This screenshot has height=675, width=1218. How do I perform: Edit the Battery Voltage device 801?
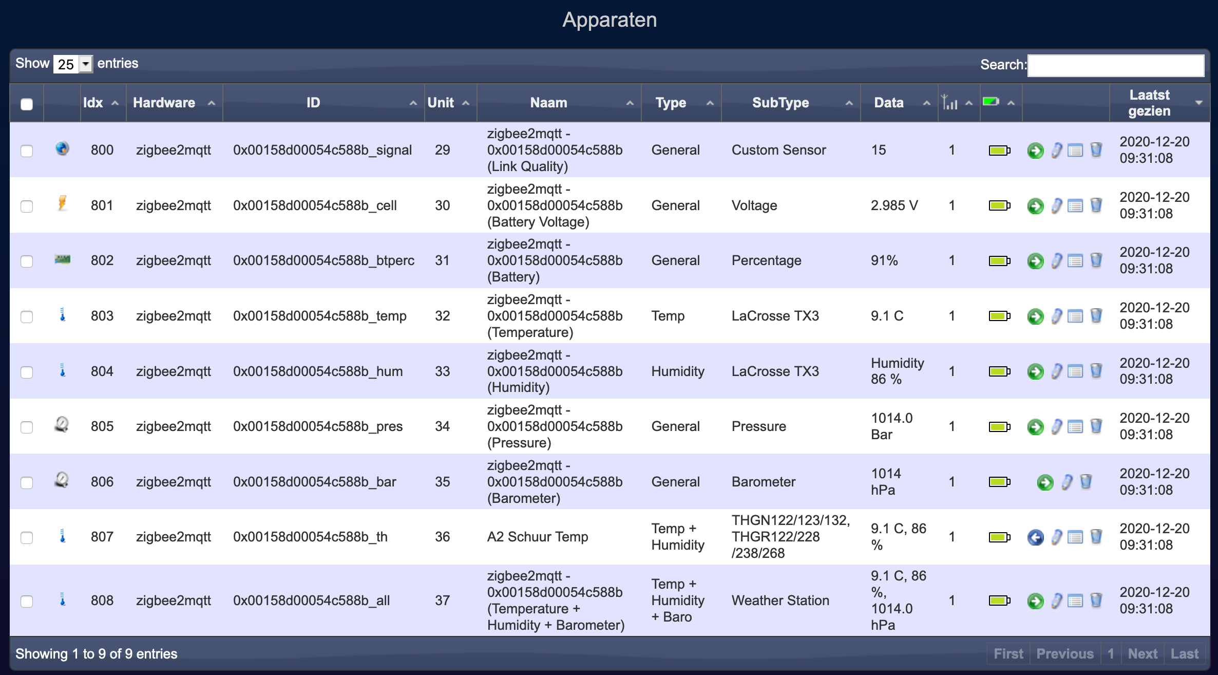tap(1056, 205)
